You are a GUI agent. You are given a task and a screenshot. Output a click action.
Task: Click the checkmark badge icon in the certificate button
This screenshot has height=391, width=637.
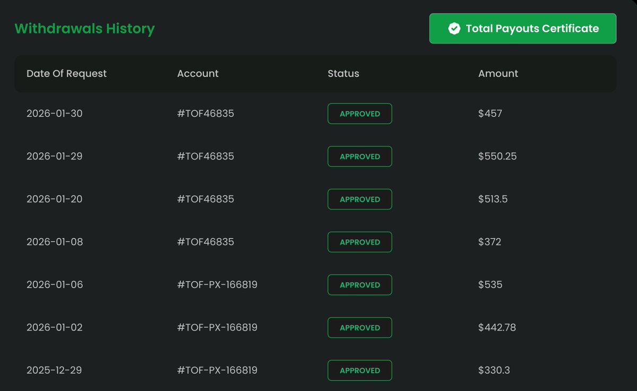[x=454, y=29]
